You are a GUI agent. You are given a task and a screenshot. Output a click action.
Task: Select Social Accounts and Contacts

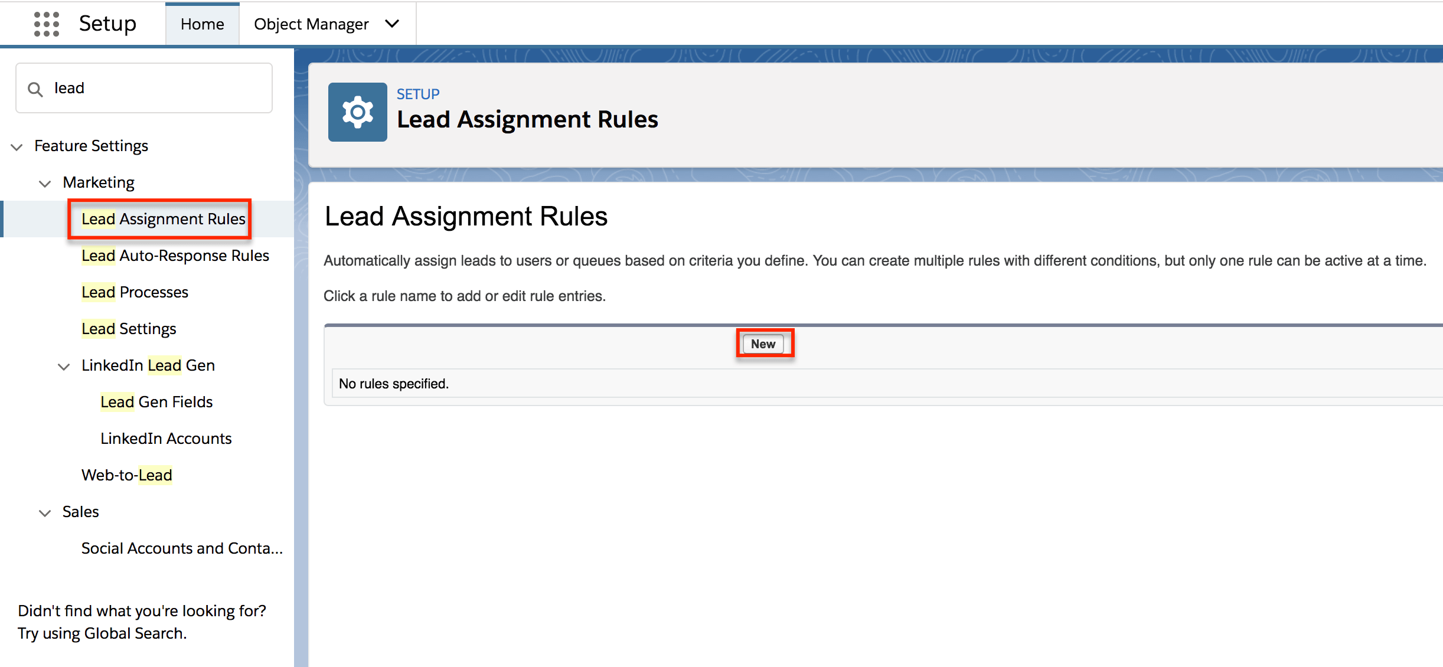click(x=181, y=548)
